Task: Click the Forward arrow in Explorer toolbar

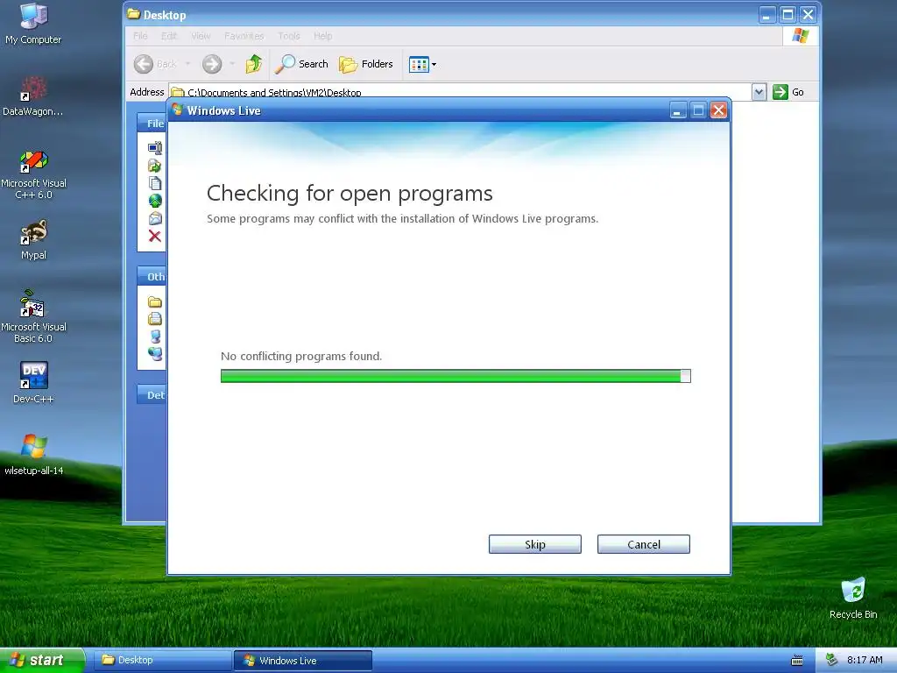Action: click(x=212, y=64)
